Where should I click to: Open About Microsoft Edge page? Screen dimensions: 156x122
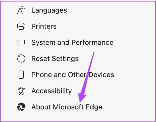(x=67, y=107)
